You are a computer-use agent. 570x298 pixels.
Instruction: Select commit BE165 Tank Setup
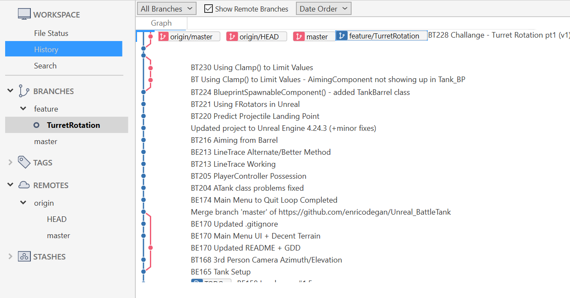click(x=221, y=272)
